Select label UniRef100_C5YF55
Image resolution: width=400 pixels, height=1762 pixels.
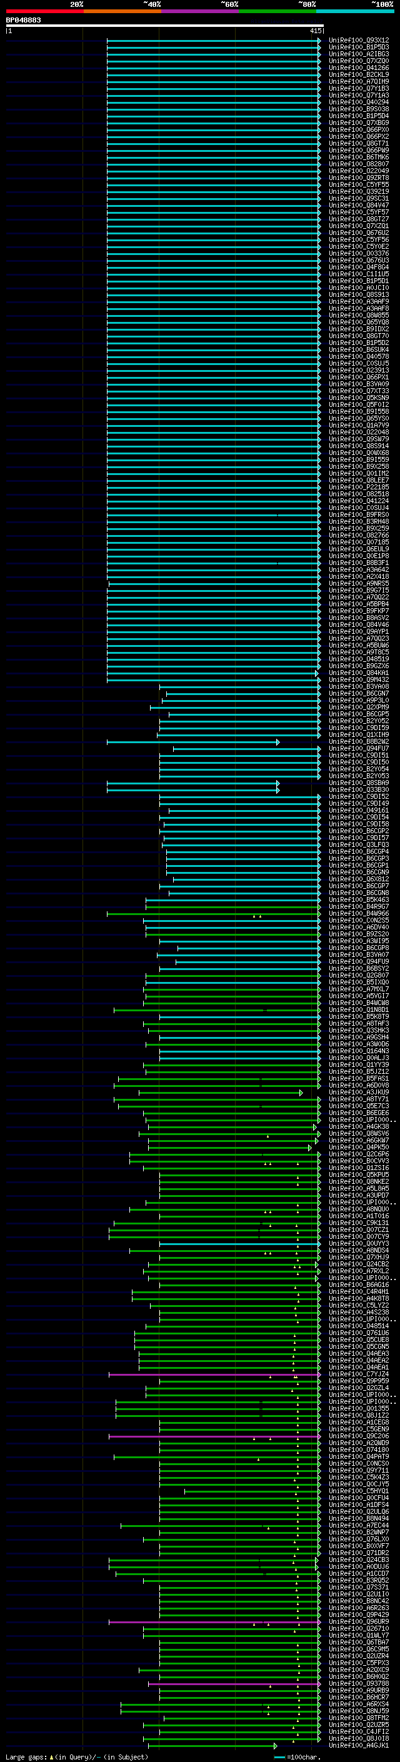pyautogui.click(x=359, y=184)
